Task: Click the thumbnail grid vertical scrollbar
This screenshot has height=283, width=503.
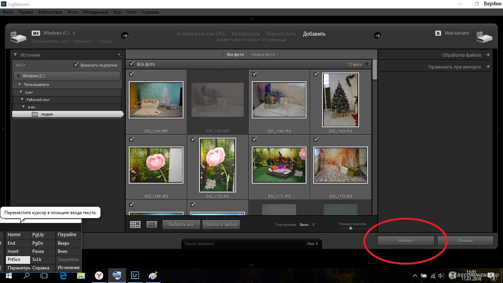Action: tap(375, 70)
